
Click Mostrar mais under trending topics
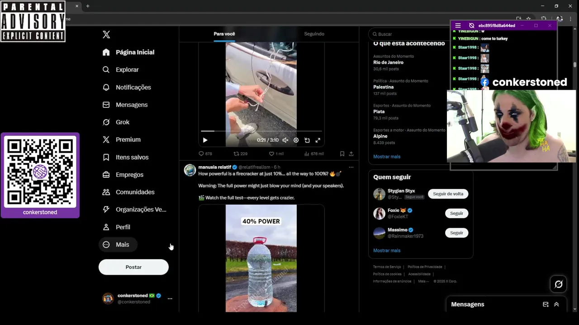387,157
